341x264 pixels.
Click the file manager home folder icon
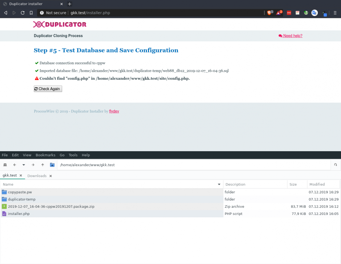(52, 165)
